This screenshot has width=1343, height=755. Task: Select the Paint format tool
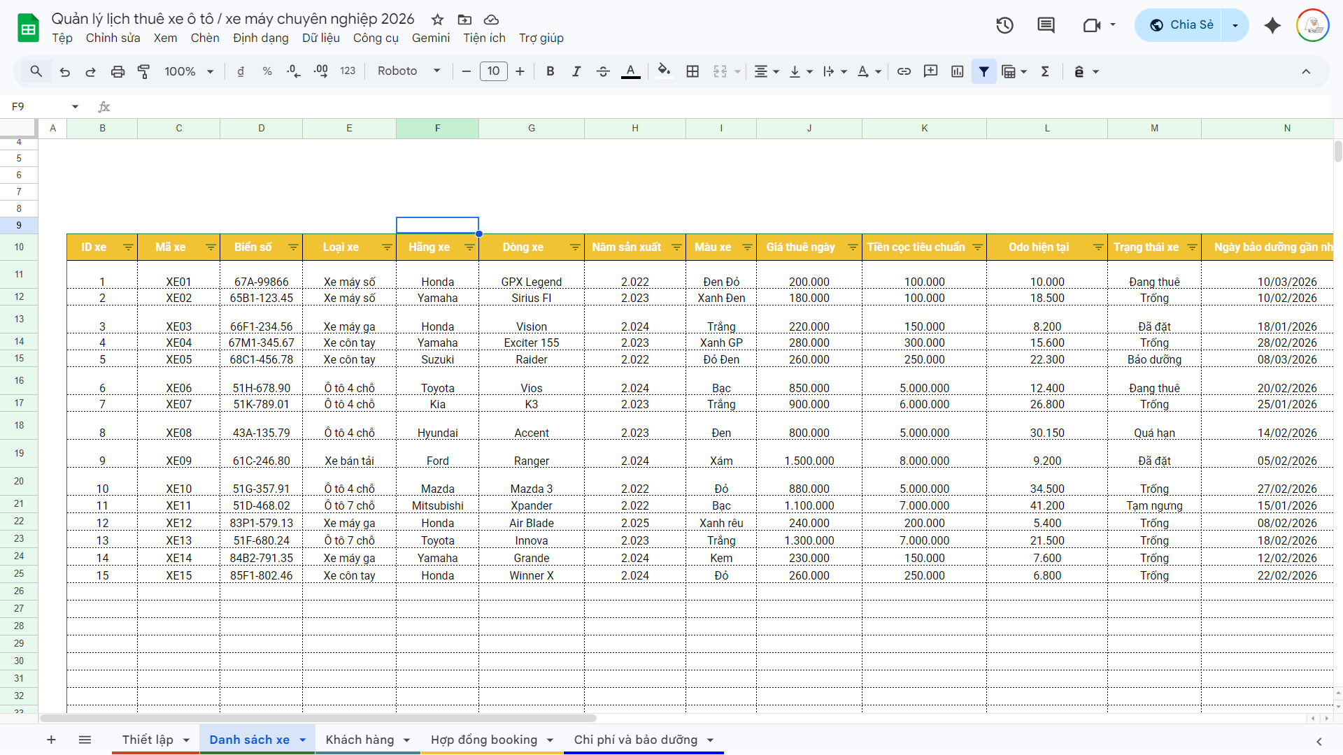(x=143, y=71)
